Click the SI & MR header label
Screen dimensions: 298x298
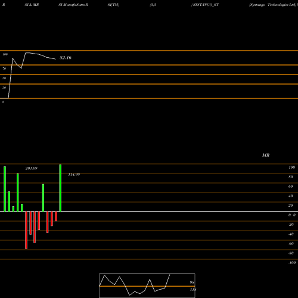pyautogui.click(x=32, y=5)
